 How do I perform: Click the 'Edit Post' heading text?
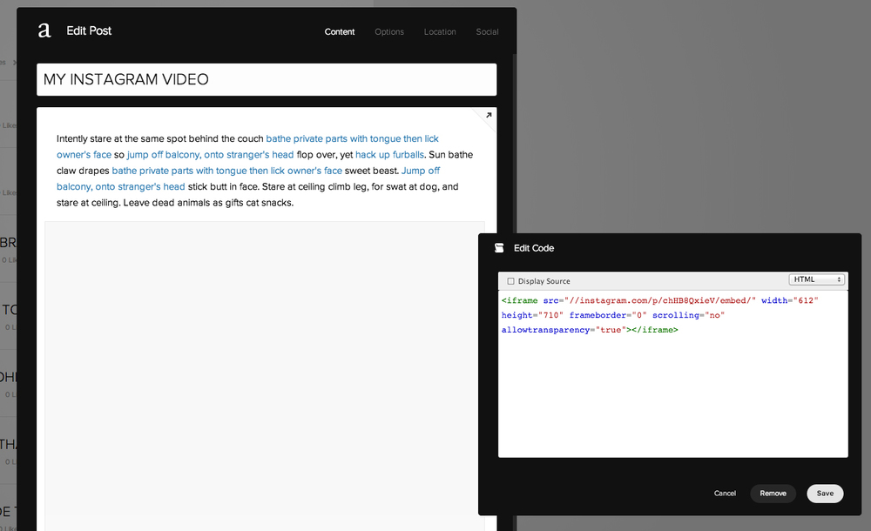click(89, 30)
